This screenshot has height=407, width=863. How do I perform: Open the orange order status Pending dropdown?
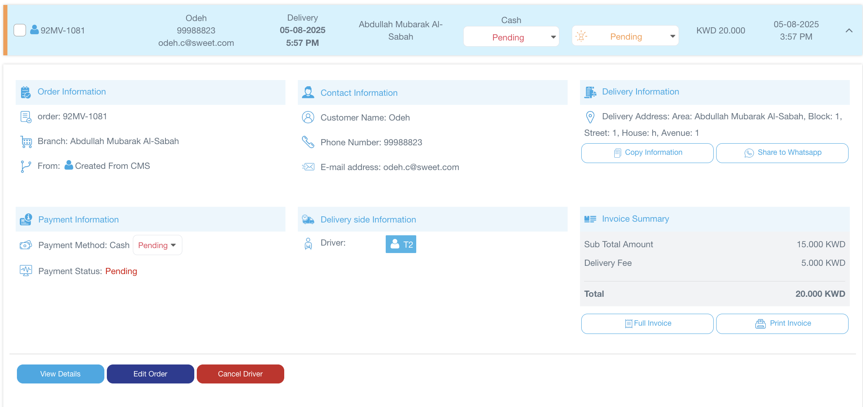[625, 37]
